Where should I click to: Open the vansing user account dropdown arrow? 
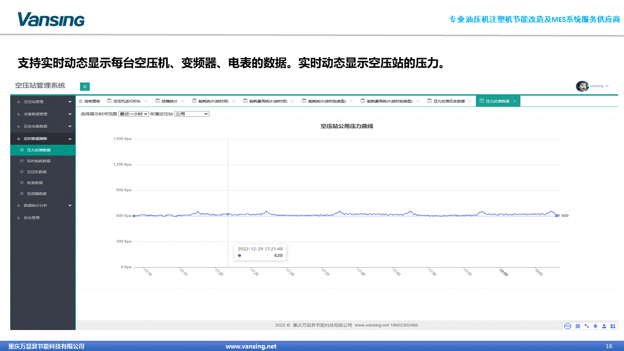[607, 86]
